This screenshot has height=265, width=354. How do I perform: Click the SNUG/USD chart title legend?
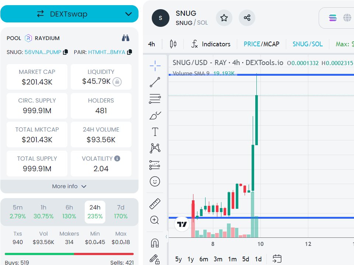[228, 62]
